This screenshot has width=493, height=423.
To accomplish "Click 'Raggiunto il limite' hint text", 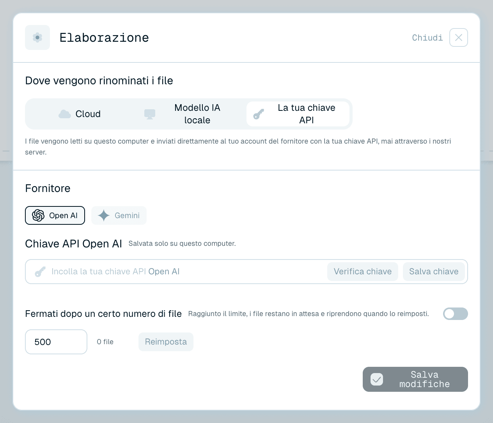I will click(x=309, y=314).
